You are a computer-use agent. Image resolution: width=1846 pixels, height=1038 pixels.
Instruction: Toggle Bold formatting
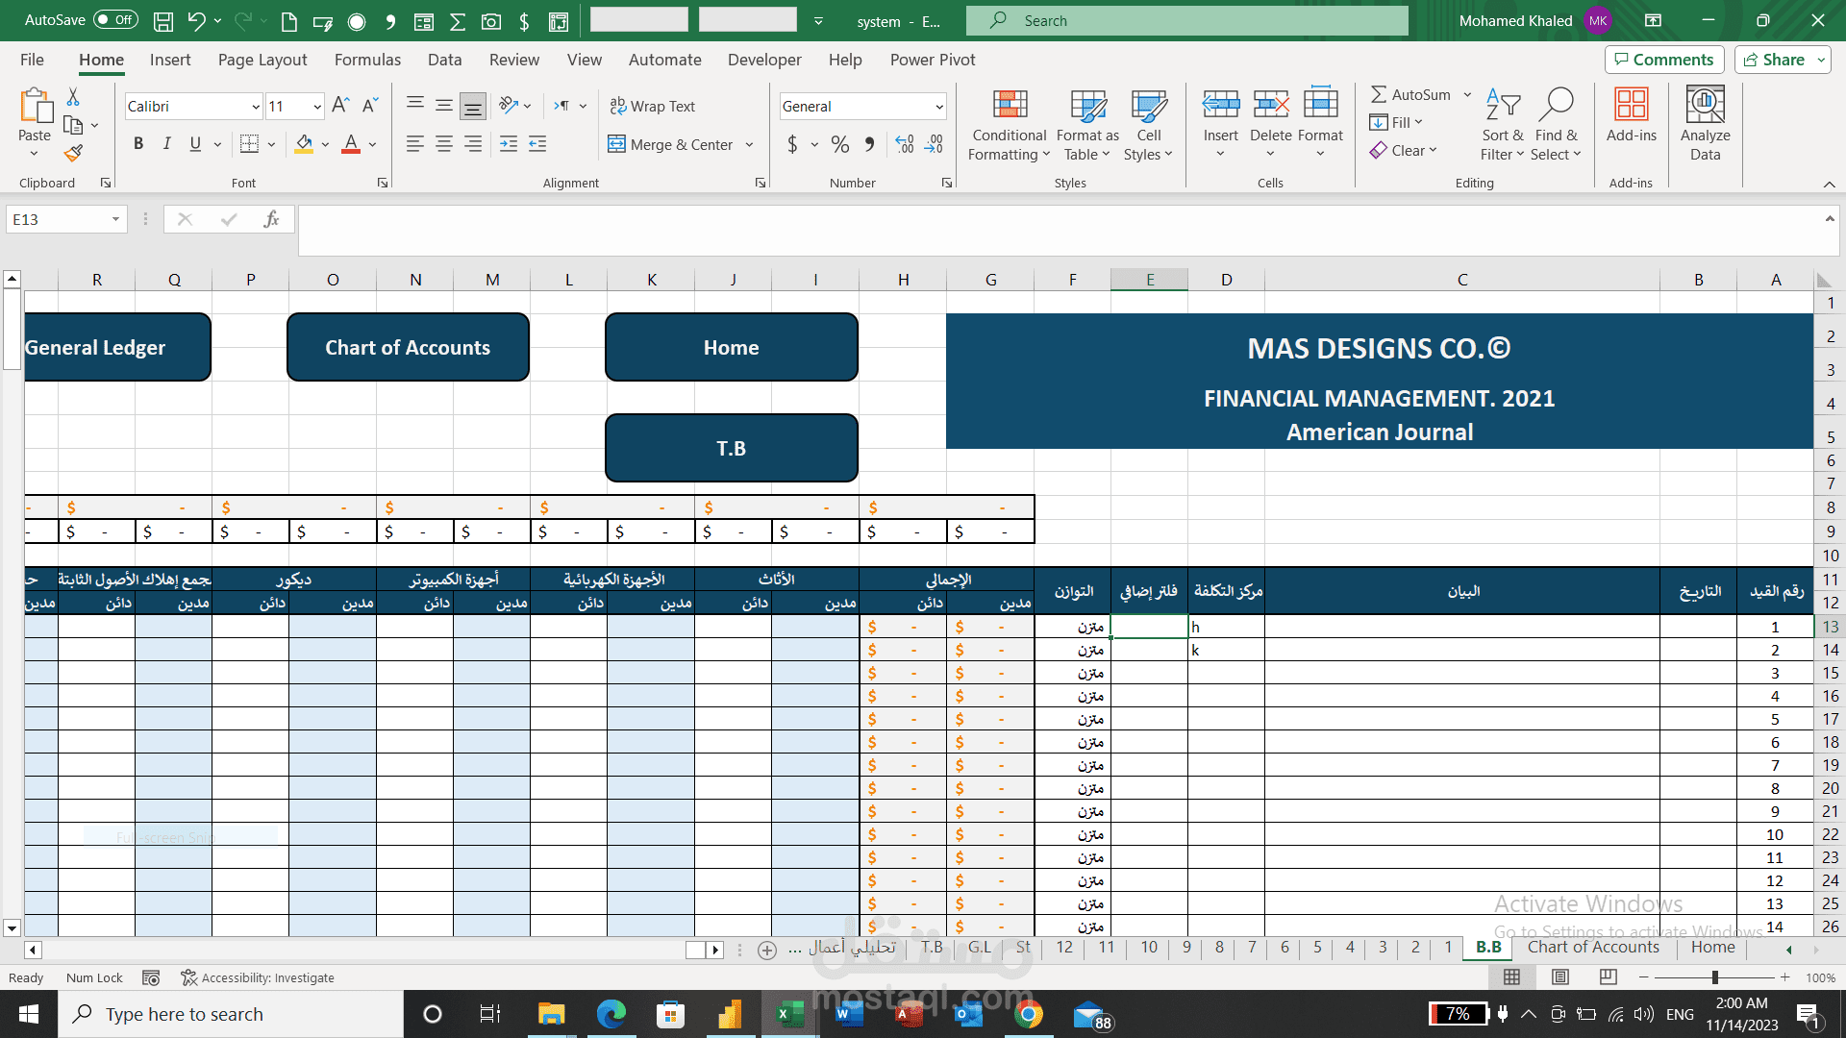138,144
